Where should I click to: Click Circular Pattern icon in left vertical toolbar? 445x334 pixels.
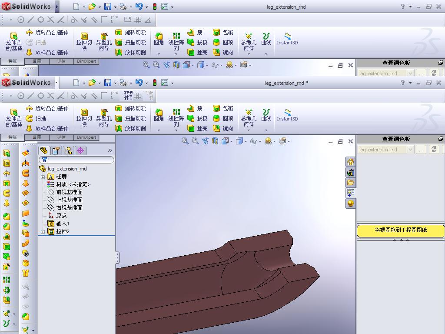[7, 290]
